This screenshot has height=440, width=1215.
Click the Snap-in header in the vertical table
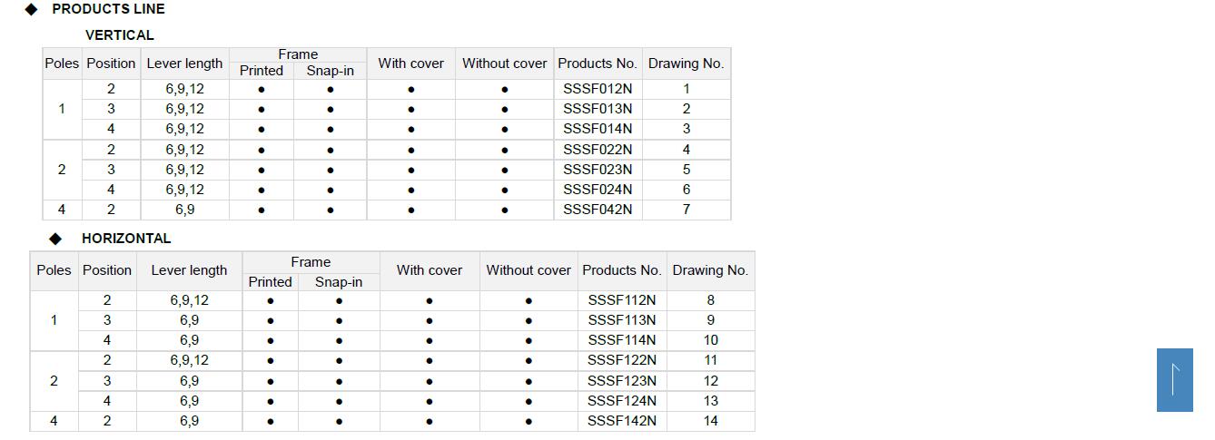tap(330, 71)
